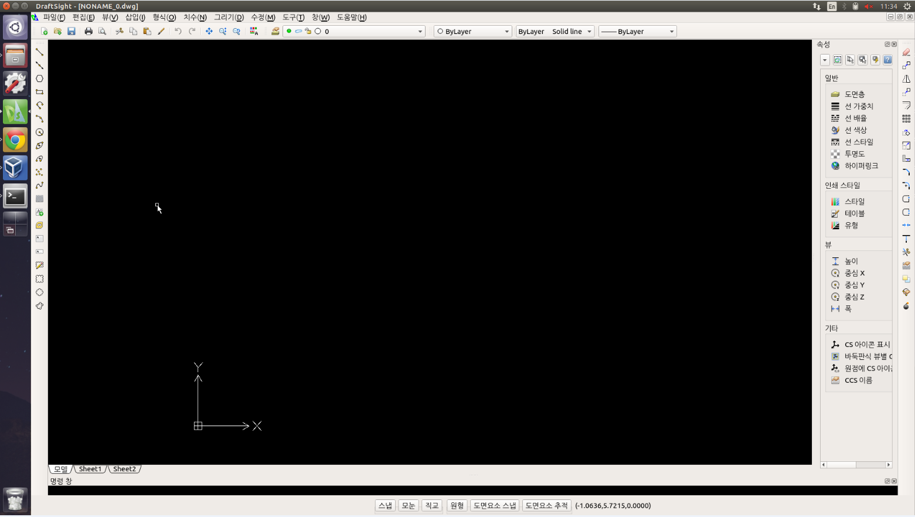Activate the Pattern array tool
The width and height of the screenshot is (915, 517).
(x=906, y=119)
